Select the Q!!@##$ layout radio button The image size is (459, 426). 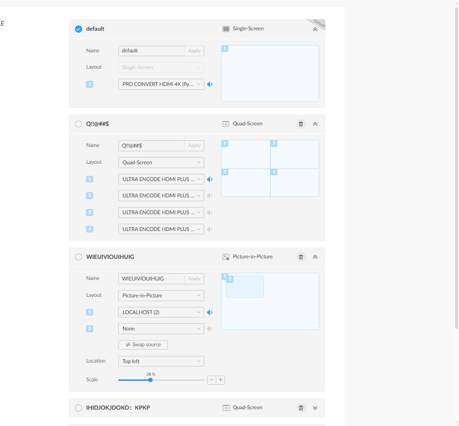click(79, 124)
